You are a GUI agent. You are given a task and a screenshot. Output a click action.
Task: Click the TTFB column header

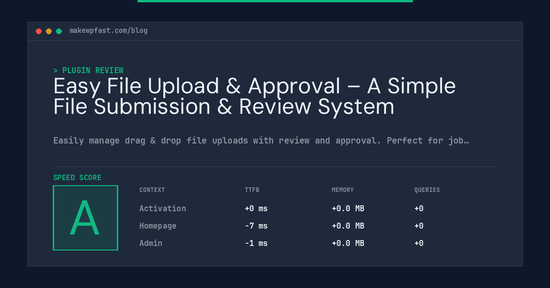tap(252, 190)
